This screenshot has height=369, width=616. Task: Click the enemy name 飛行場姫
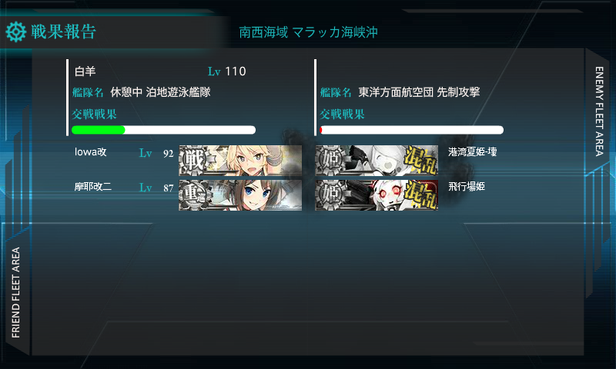[467, 187]
